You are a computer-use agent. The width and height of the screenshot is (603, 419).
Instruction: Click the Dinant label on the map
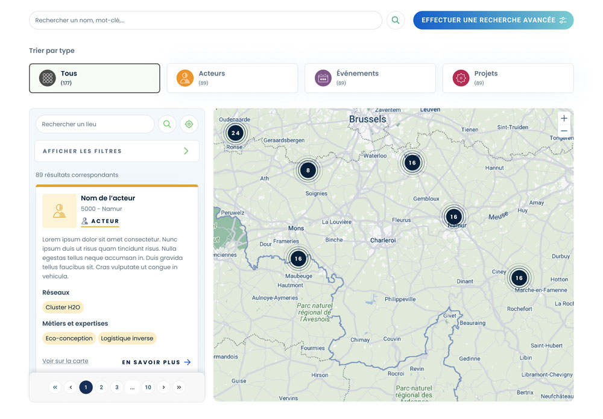pos(465,282)
